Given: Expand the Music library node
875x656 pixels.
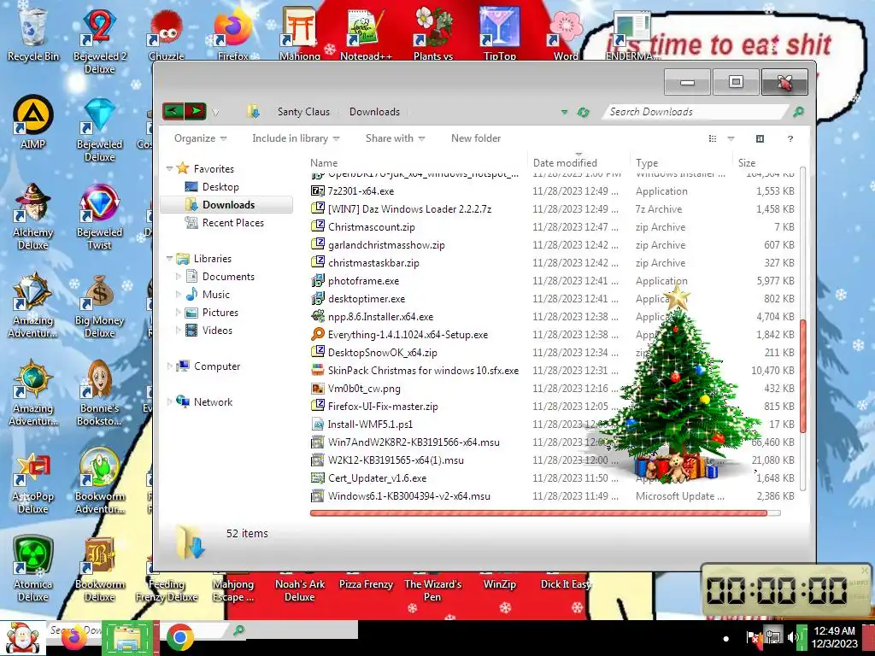Looking at the screenshot, I should tap(178, 295).
